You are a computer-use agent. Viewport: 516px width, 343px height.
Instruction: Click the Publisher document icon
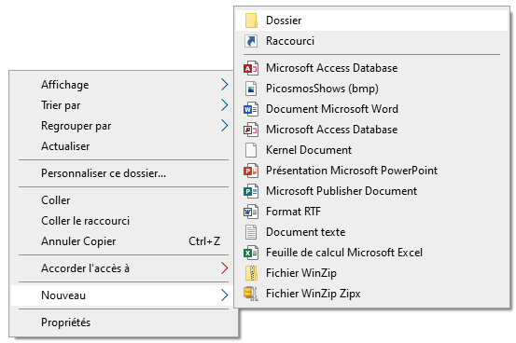(251, 191)
